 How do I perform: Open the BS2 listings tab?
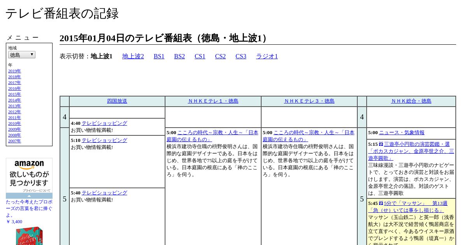pos(179,56)
